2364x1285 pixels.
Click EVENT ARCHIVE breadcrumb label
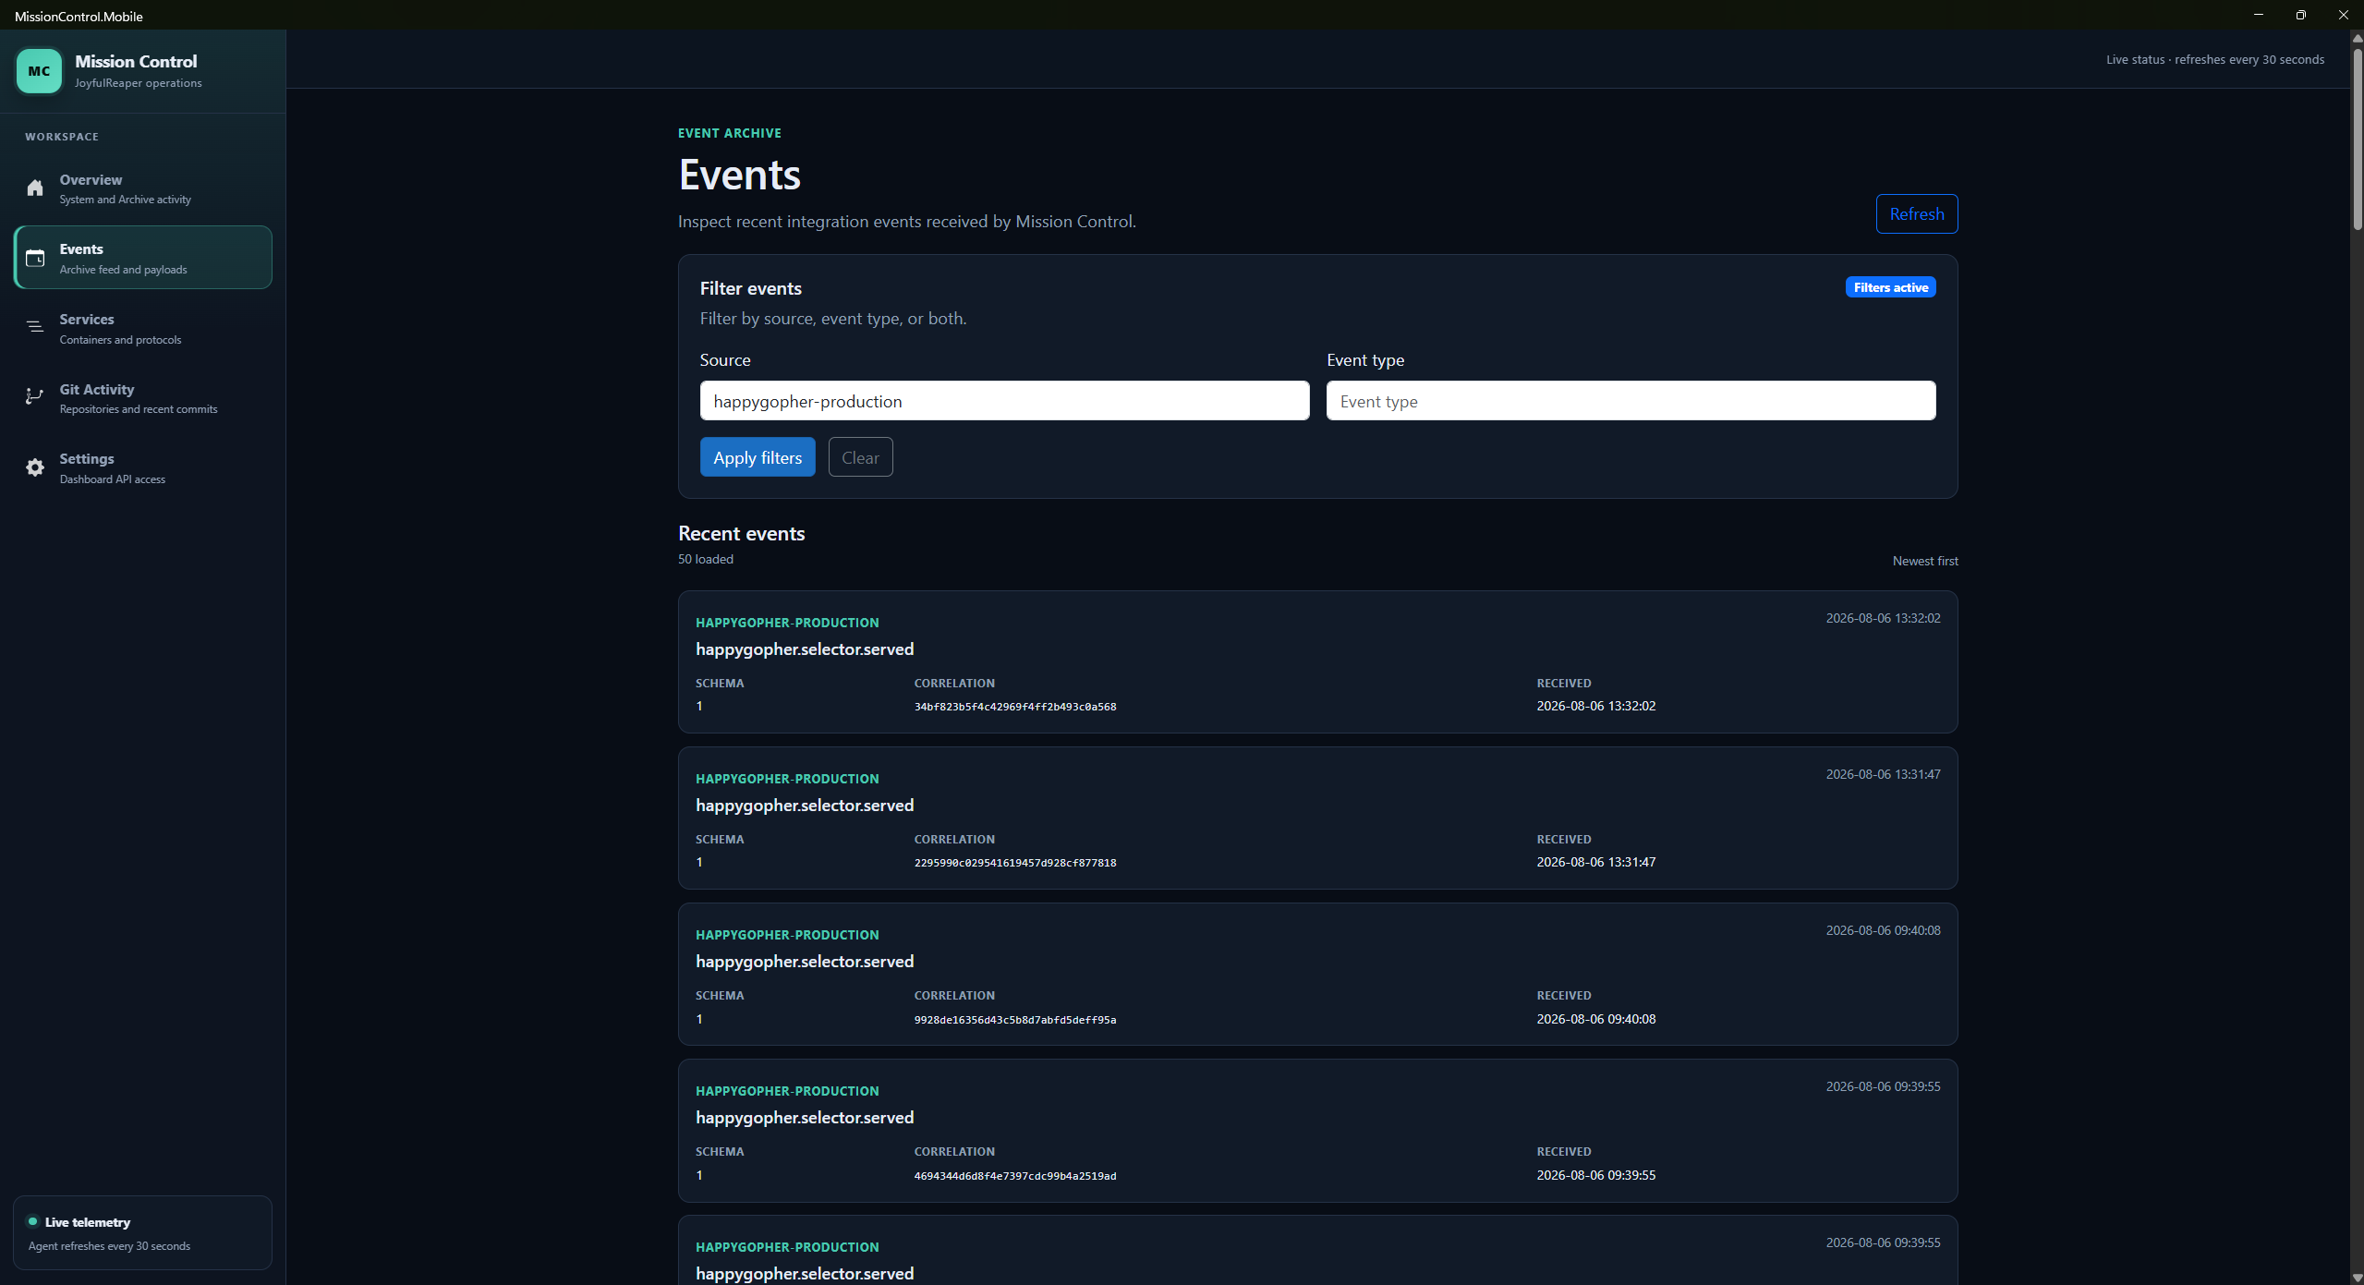(729, 133)
